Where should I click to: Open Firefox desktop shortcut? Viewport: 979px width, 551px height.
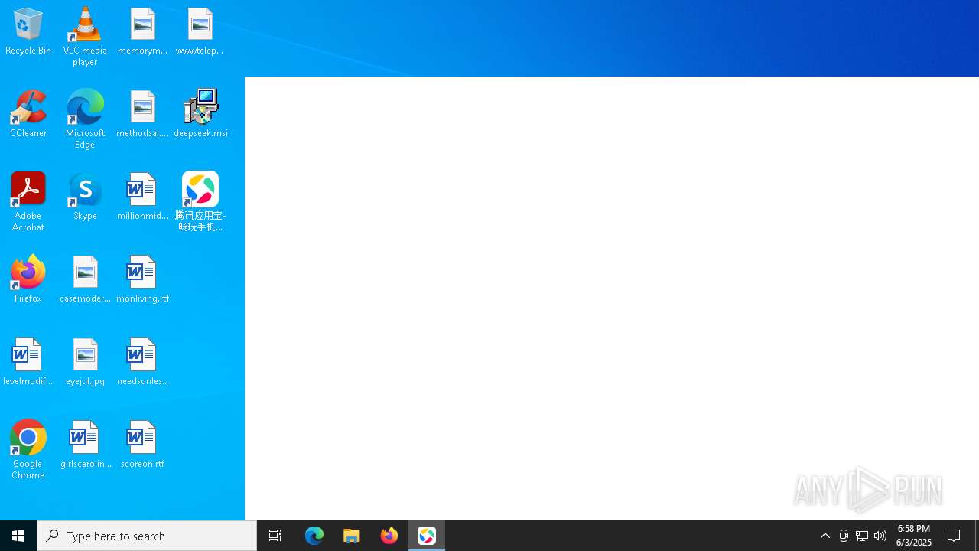coord(28,279)
